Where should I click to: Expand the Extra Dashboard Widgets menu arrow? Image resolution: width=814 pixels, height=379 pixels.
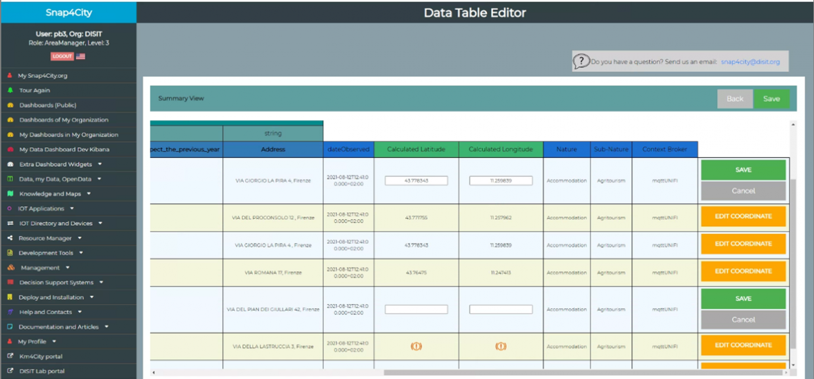tap(100, 164)
